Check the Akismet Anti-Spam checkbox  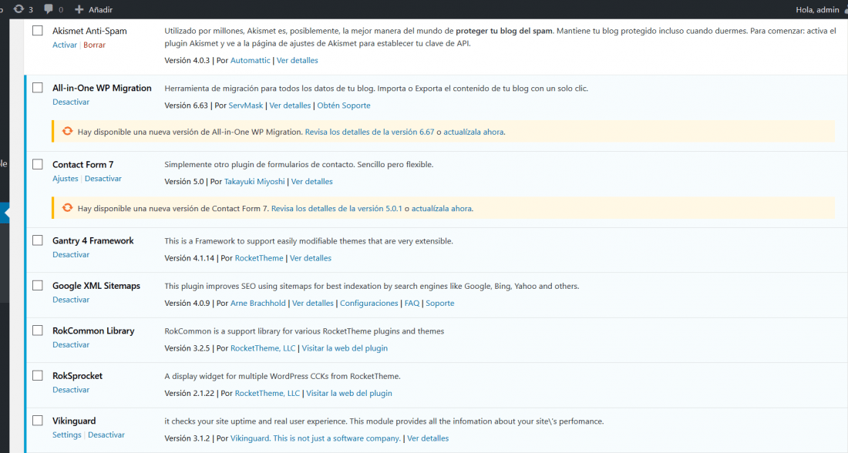pyautogui.click(x=37, y=31)
